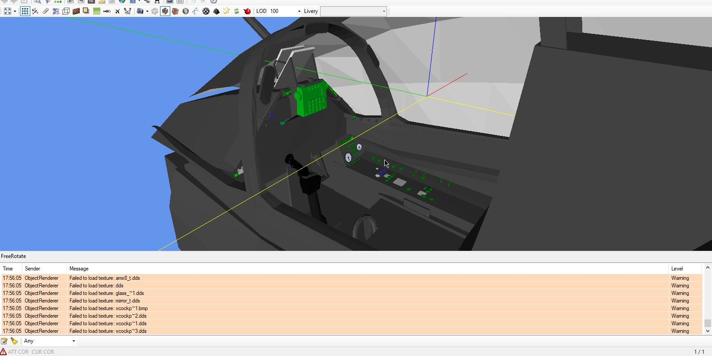This screenshot has height=356, width=712.
Task: Click the green refresh arrows icon
Action: click(237, 11)
